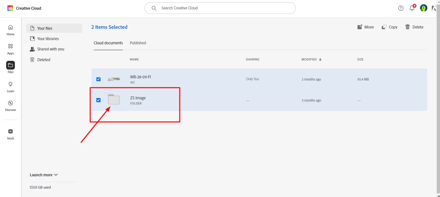Click the 95.4 MB size value

[363, 79]
